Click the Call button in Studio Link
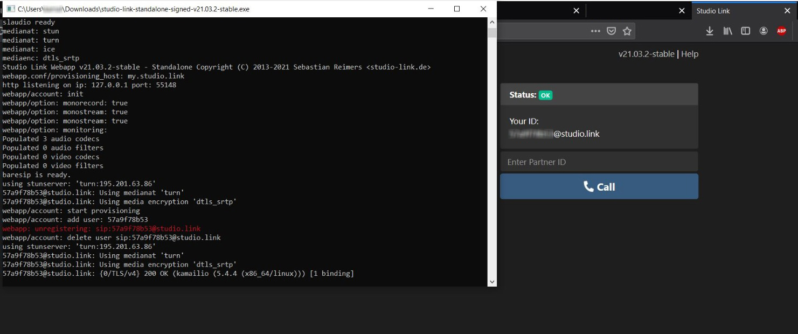798x334 pixels. tap(599, 186)
